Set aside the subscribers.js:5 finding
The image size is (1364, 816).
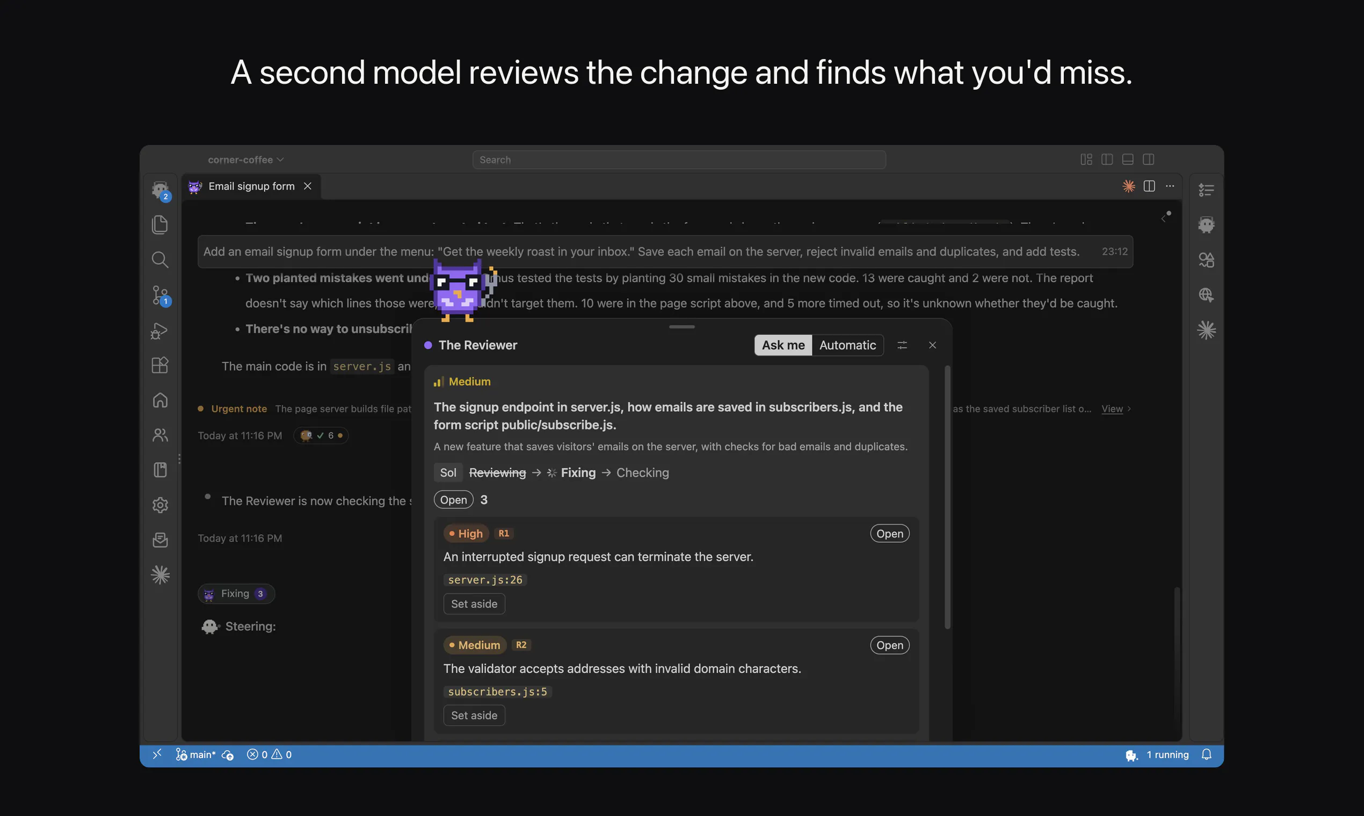coord(474,715)
